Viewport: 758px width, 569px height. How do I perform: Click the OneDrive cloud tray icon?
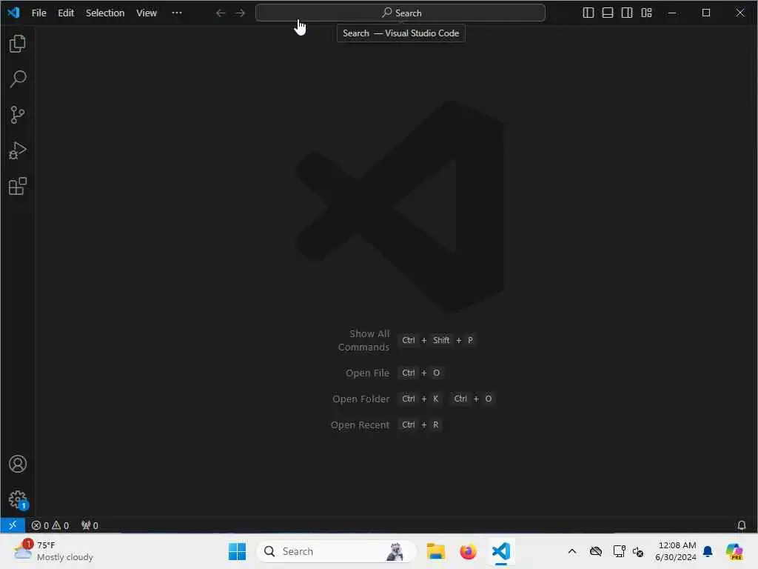pos(596,551)
